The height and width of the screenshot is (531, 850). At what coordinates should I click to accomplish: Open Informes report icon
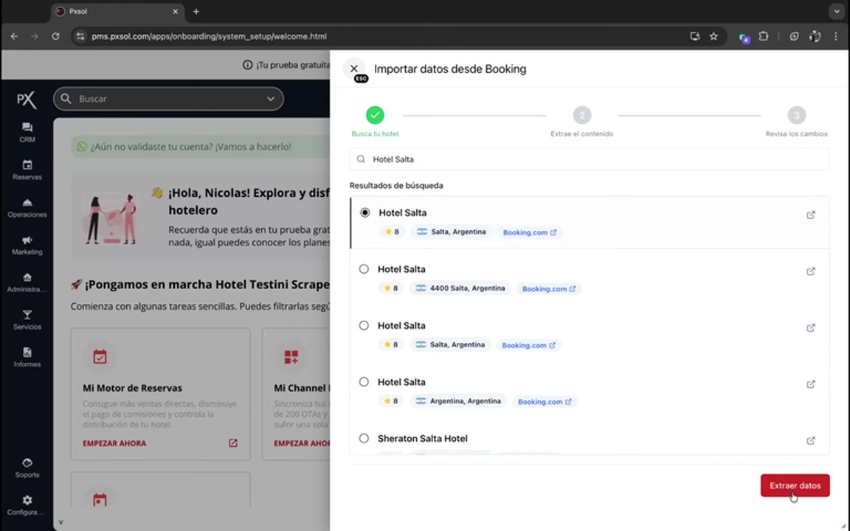click(x=27, y=357)
